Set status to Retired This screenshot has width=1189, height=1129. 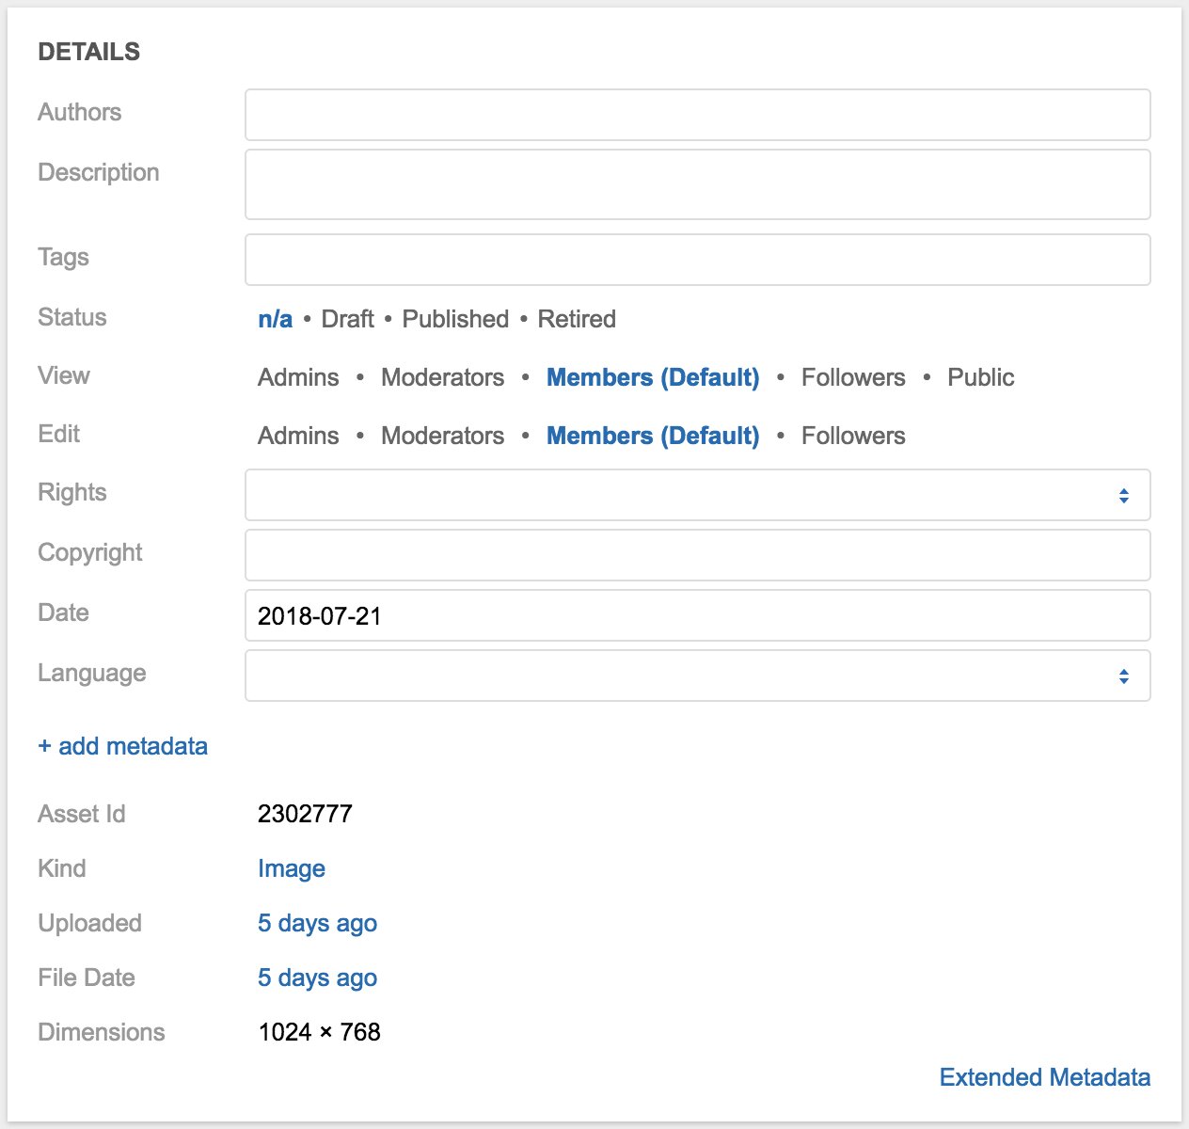point(577,319)
